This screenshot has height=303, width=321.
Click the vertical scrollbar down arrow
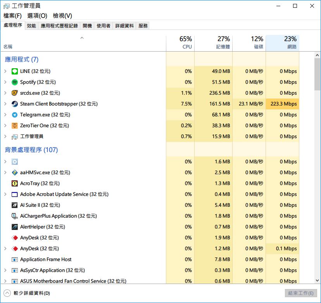coord(317,280)
